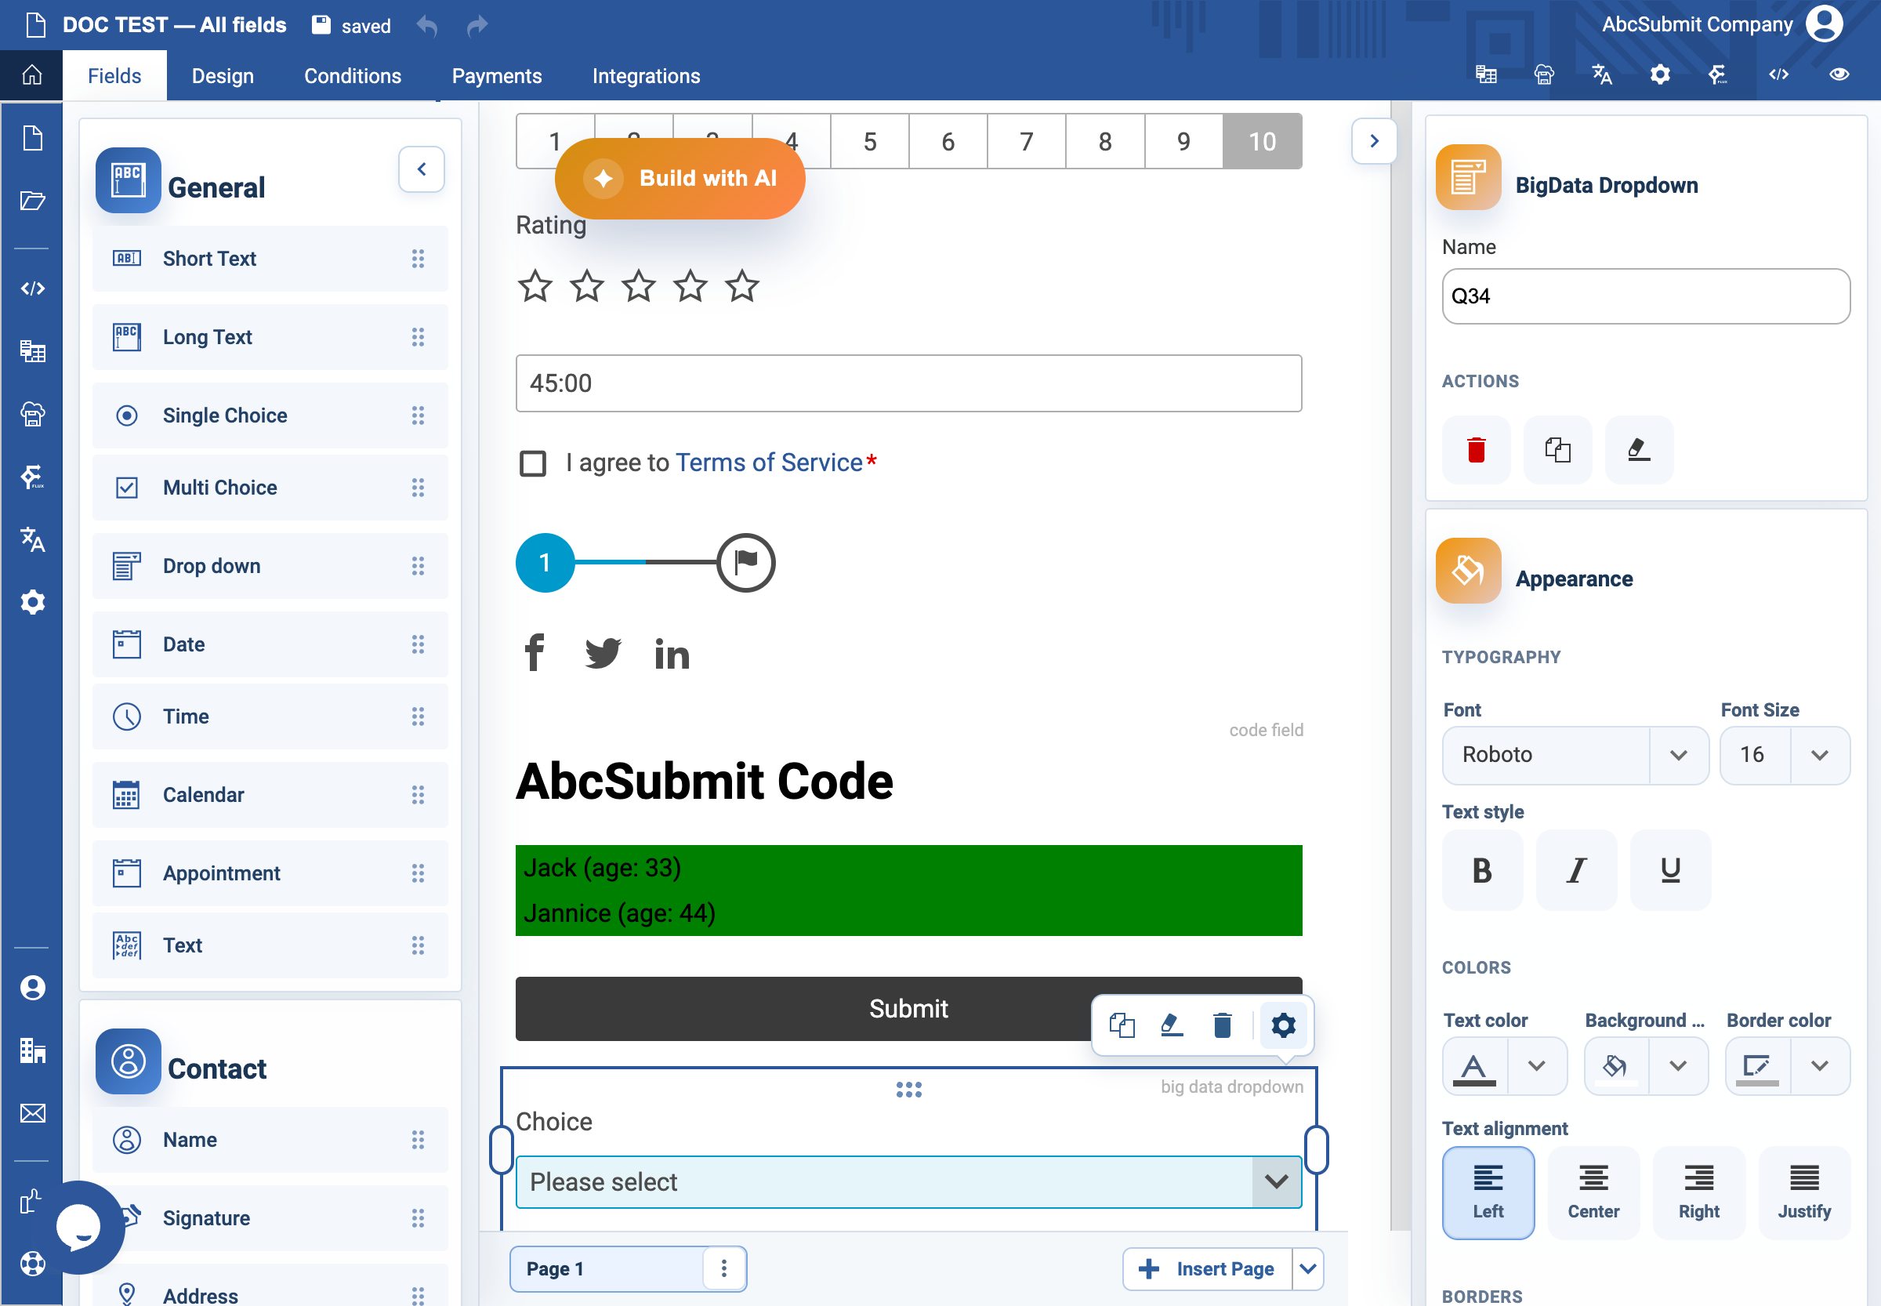The width and height of the screenshot is (1881, 1306).
Task: Duplicate field from floating toolbar
Action: 1122,1025
